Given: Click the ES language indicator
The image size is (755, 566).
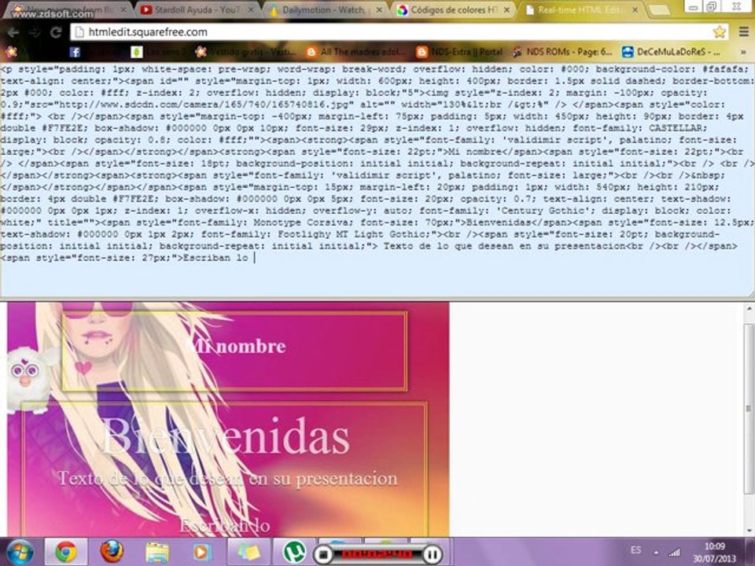Looking at the screenshot, I should pyautogui.click(x=635, y=550).
